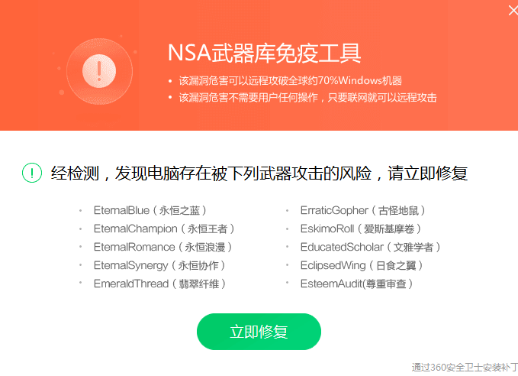Click the green circled exclamation detection icon
The width and height of the screenshot is (518, 376).
tap(32, 173)
